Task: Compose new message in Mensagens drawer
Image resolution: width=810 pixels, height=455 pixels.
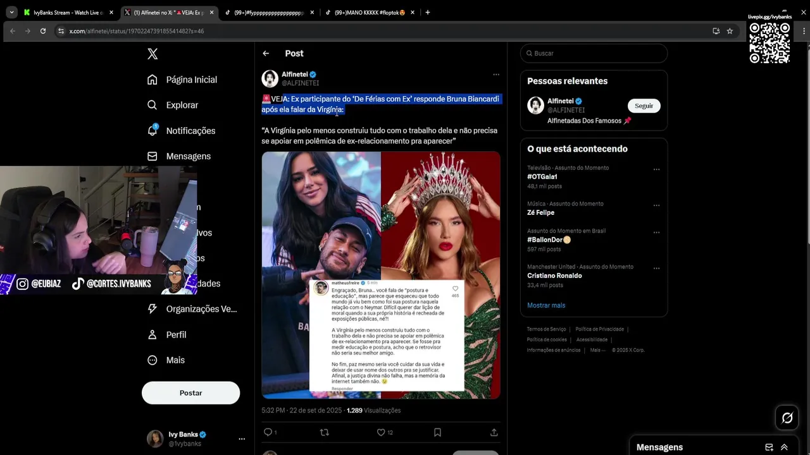Action: tap(769, 447)
